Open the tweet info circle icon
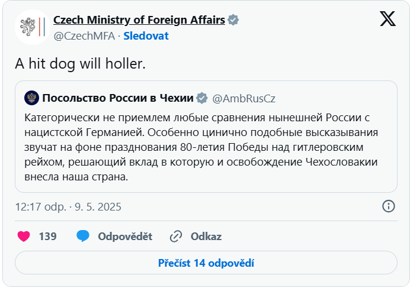This screenshot has width=410, height=288. pyautogui.click(x=389, y=206)
